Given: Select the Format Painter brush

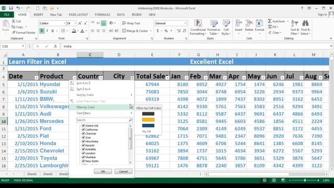Looking at the screenshot, I should pyautogui.click(x=14, y=32).
